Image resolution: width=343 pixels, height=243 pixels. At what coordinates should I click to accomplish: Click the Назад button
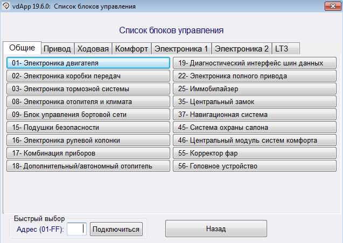click(x=216, y=229)
